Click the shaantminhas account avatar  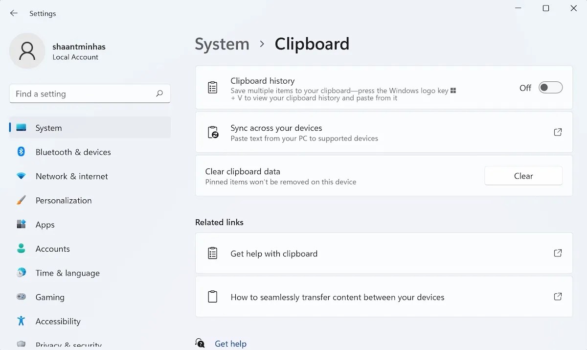(27, 50)
